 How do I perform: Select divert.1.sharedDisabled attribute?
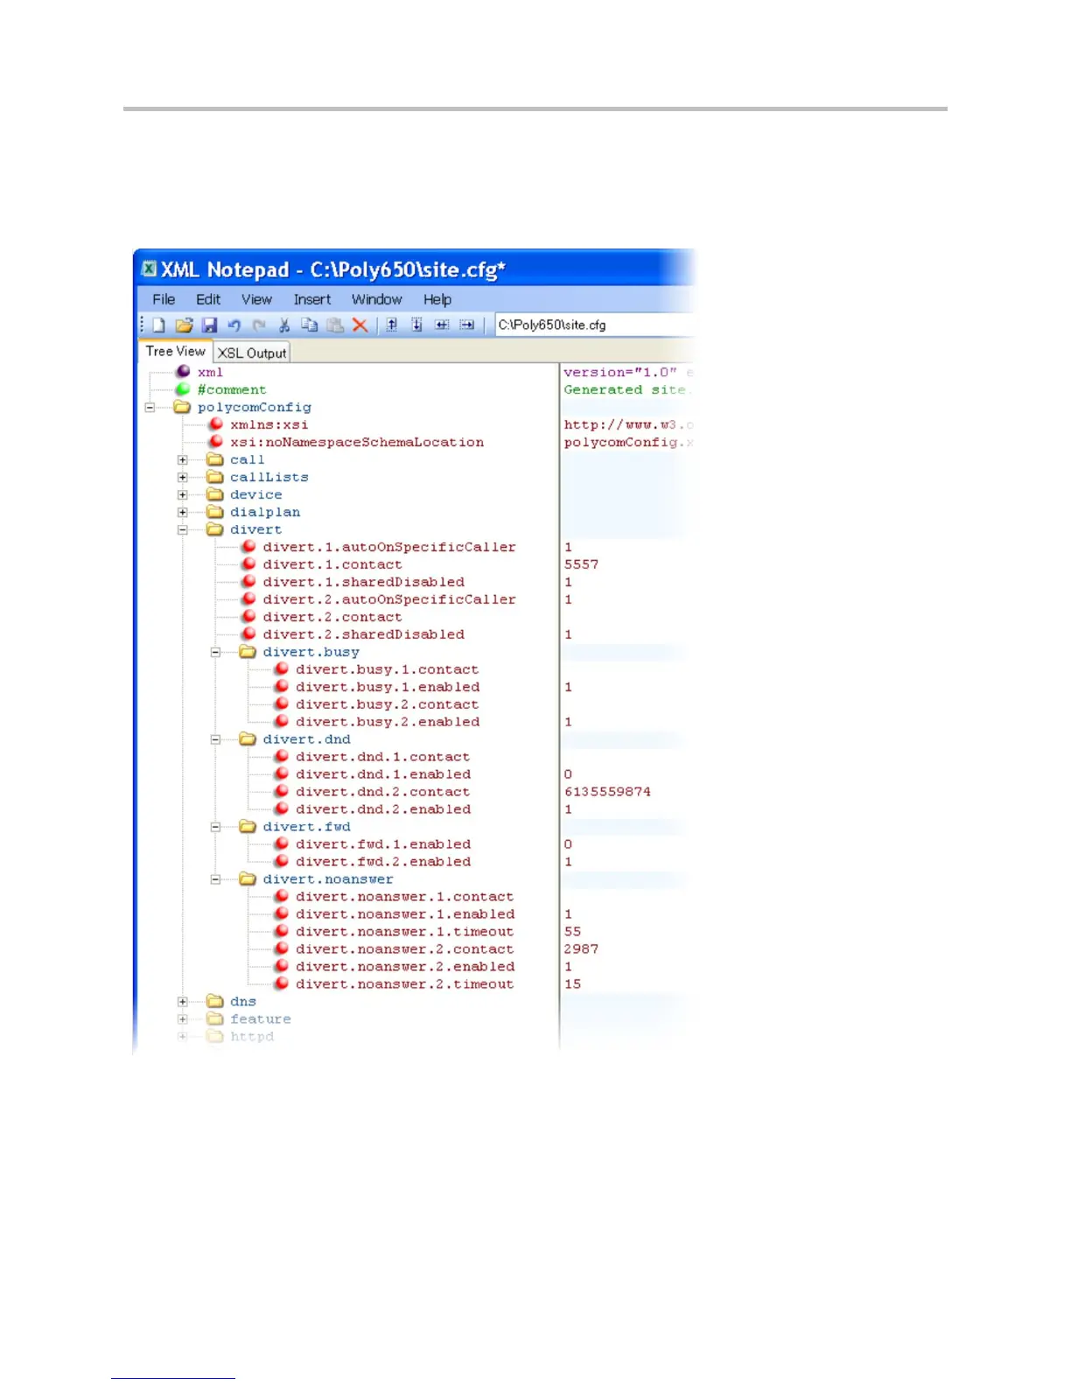click(363, 582)
